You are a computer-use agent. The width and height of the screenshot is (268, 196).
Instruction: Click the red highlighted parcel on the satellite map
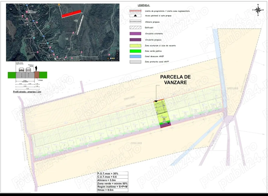click(x=71, y=14)
